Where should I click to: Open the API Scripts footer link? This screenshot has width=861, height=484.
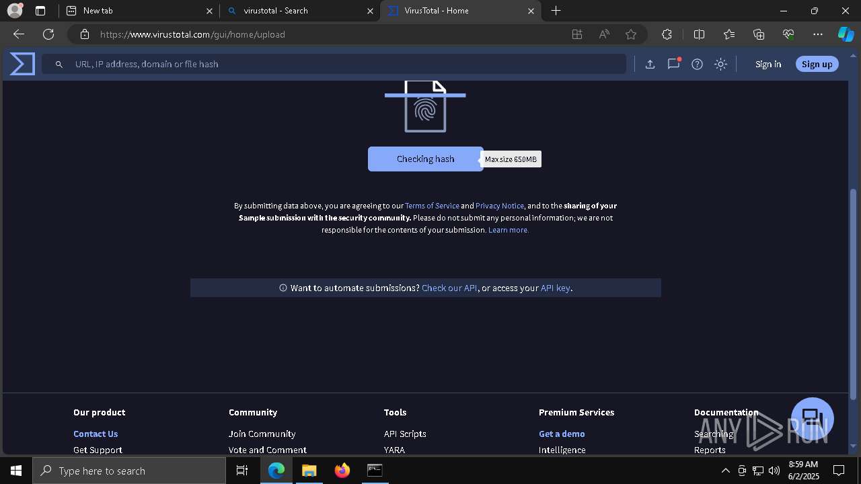click(405, 434)
